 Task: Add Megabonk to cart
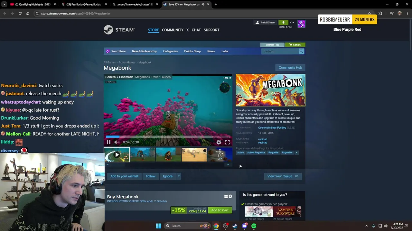click(x=220, y=210)
